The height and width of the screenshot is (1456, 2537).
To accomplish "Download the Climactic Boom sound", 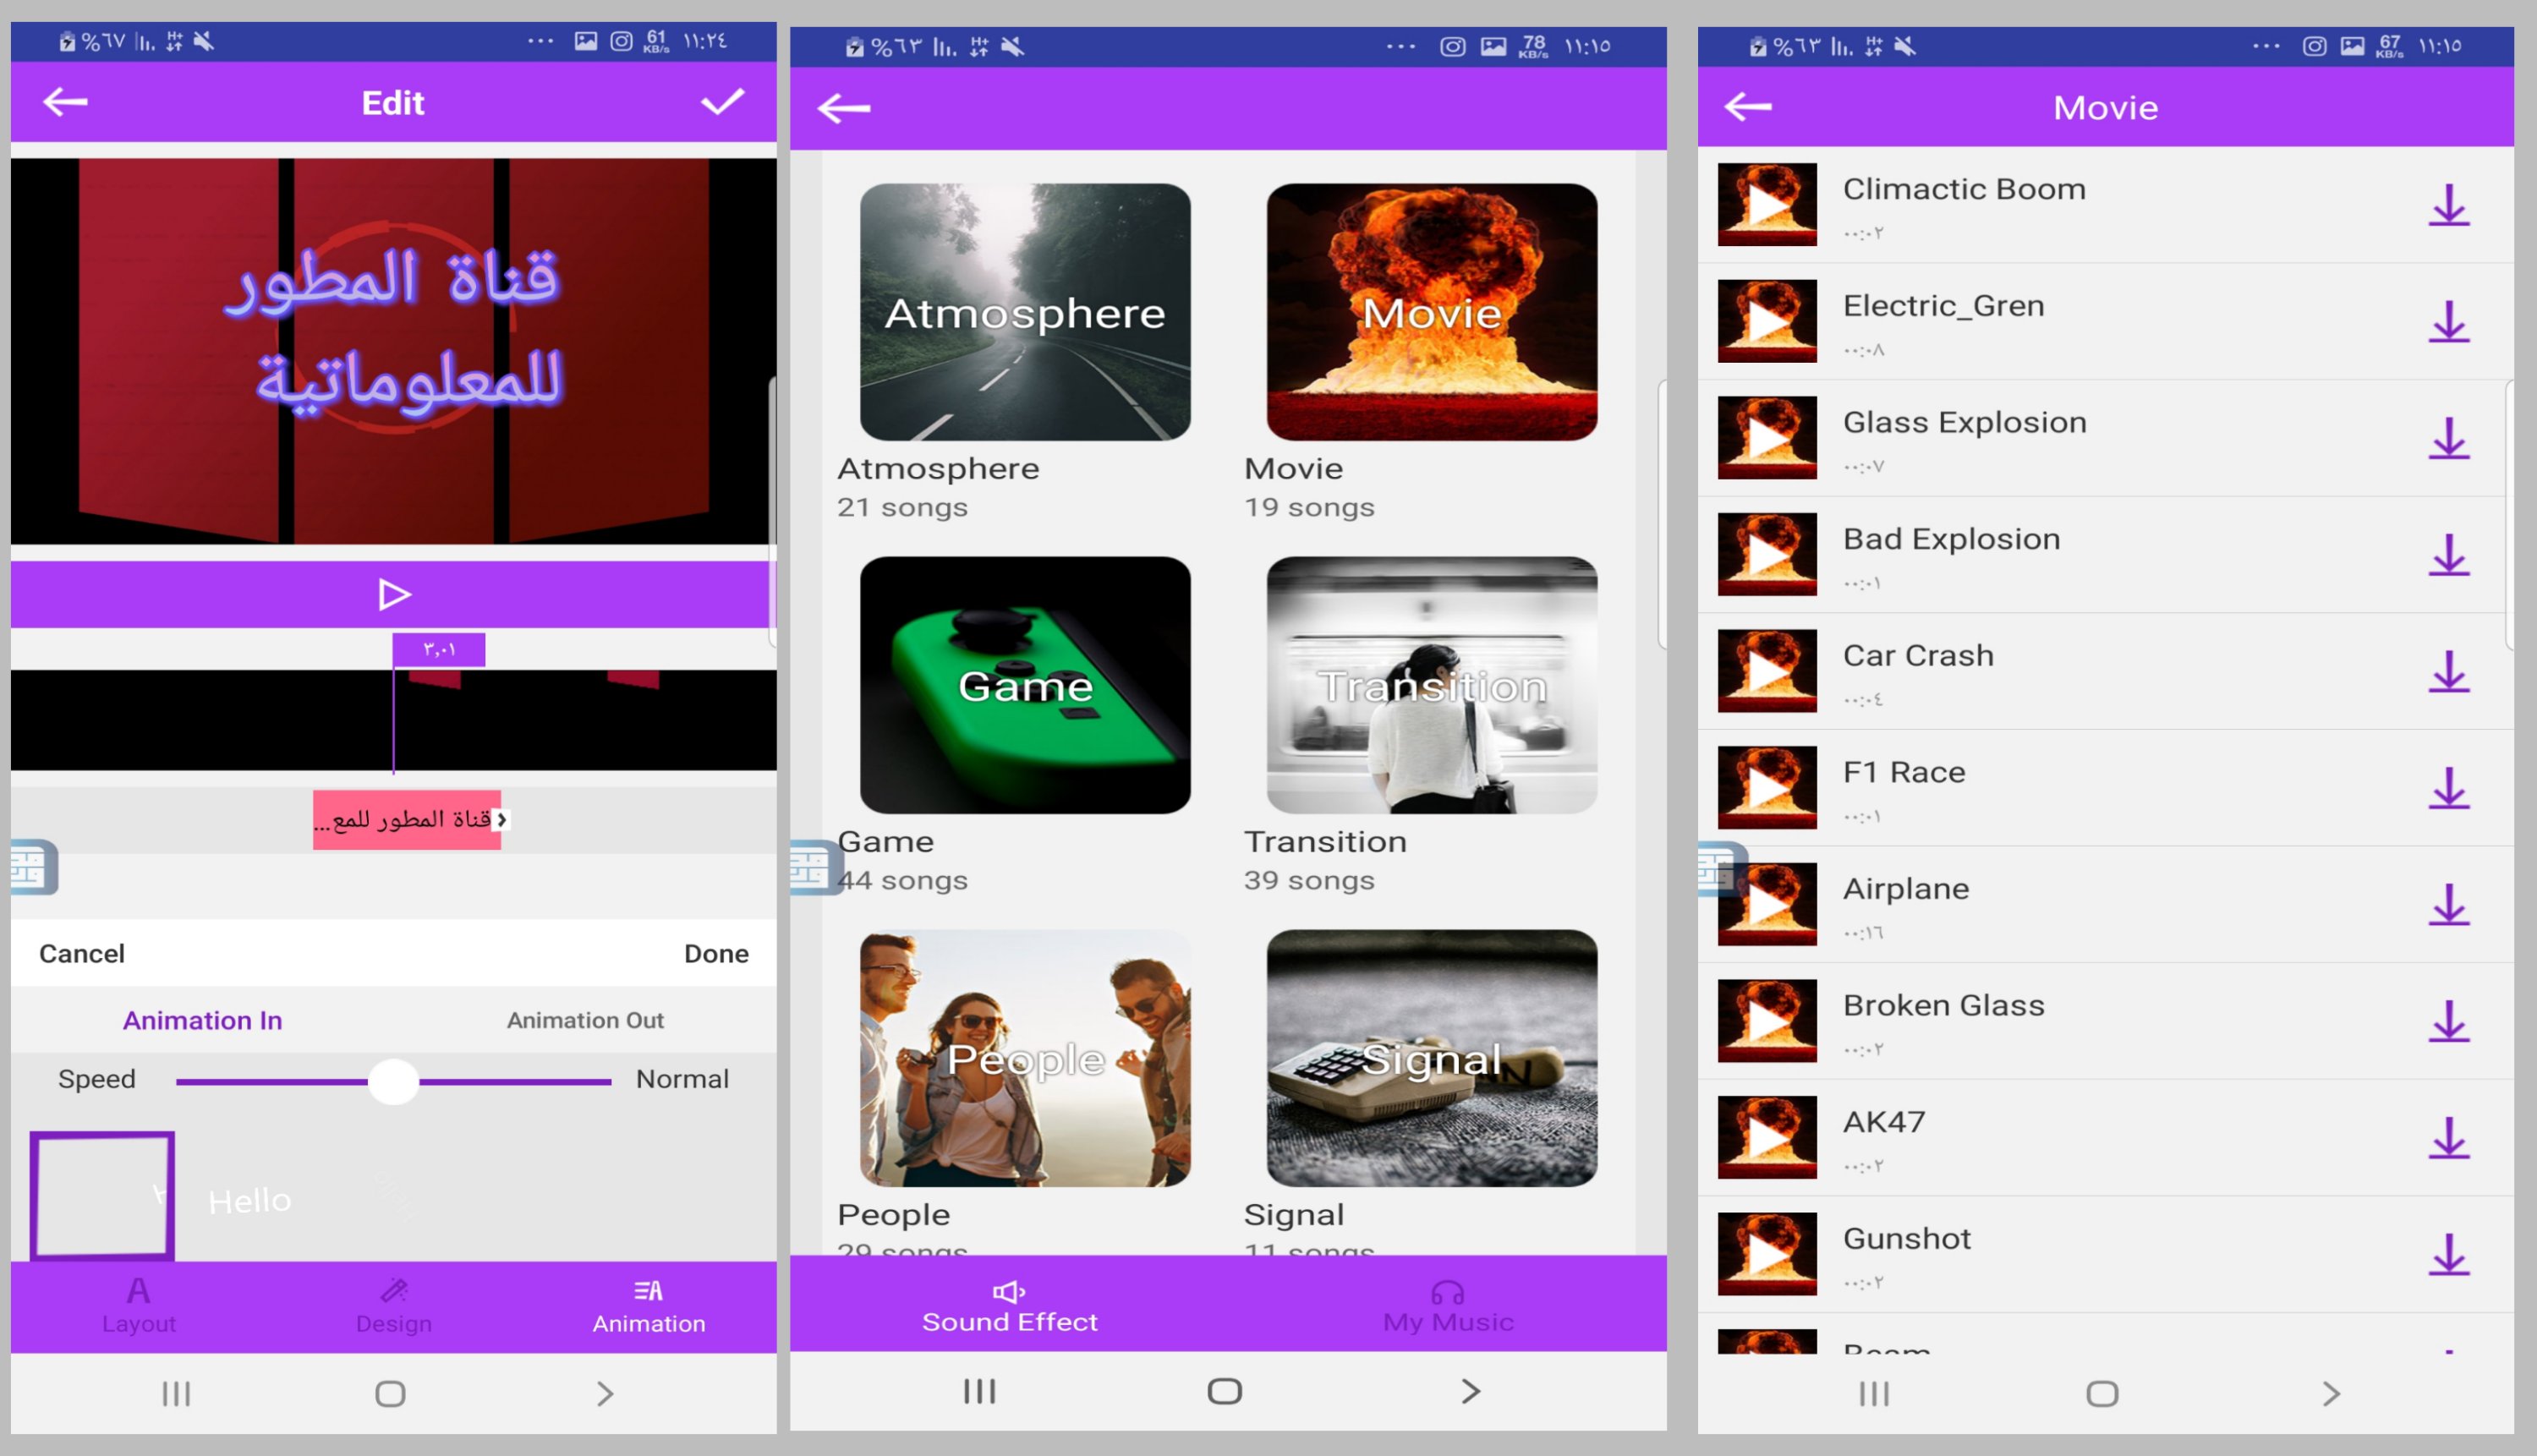I will pyautogui.click(x=2448, y=205).
